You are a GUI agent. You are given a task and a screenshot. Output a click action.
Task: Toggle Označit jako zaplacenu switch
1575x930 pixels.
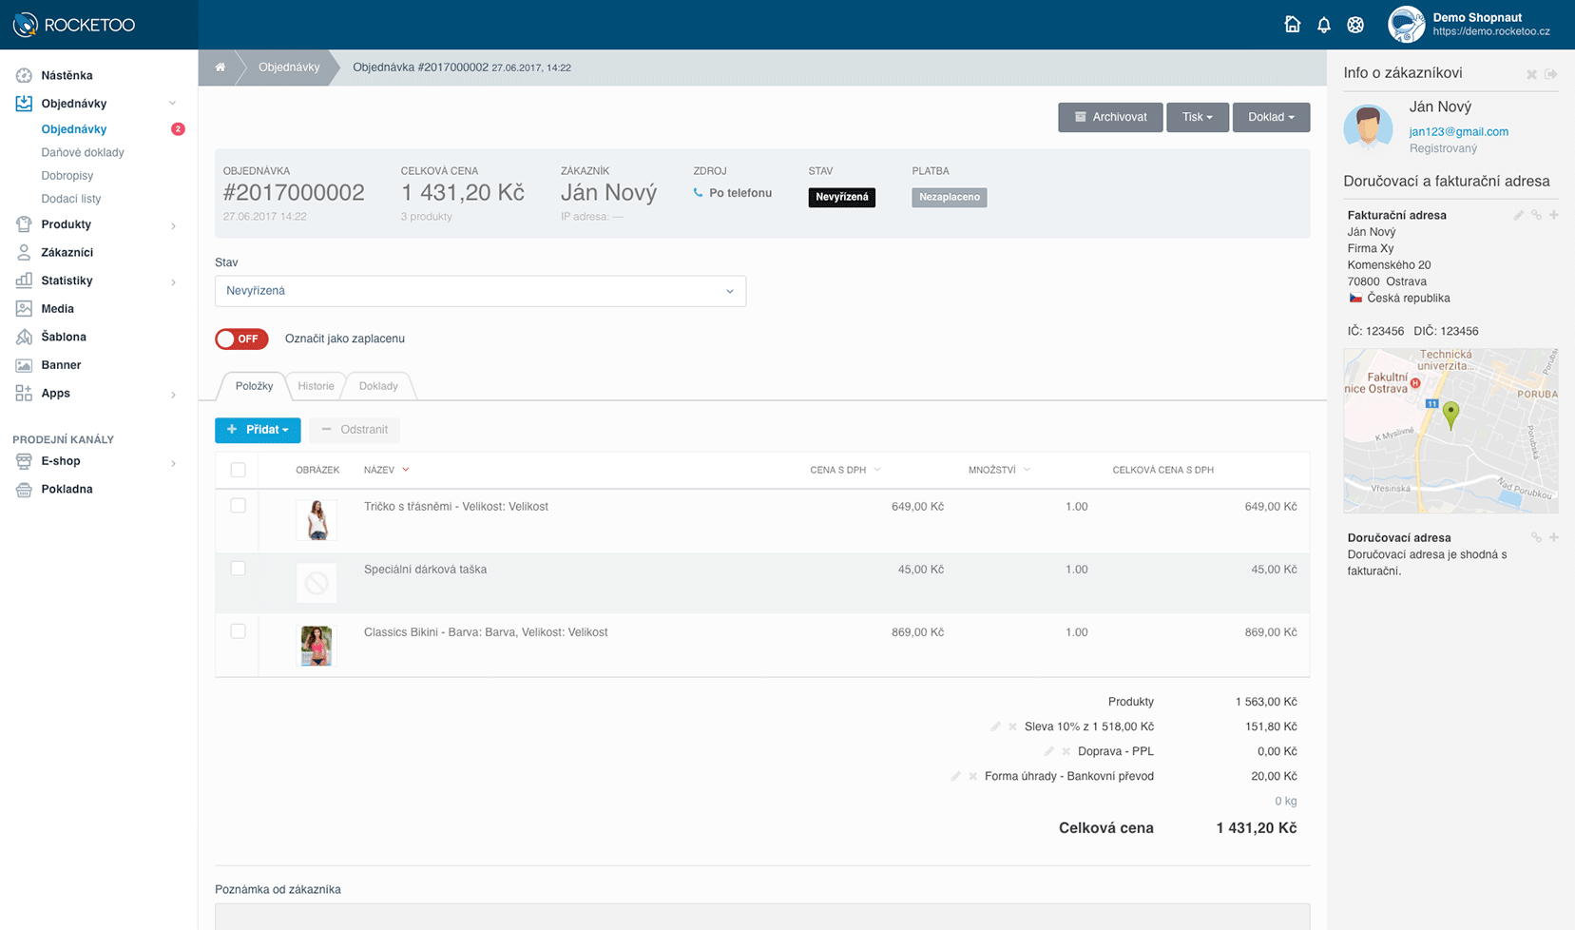tap(241, 339)
